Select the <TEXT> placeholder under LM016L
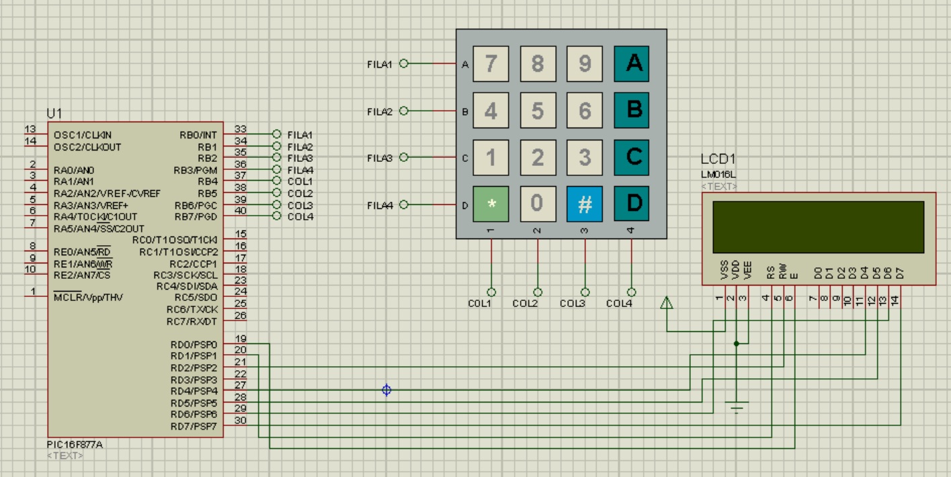Screen dimensions: 951x477 719,186
